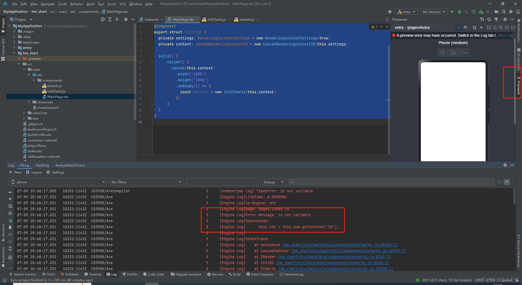Toggle the previewer inspector eye mode
The image size is (522, 285).
point(459,27)
